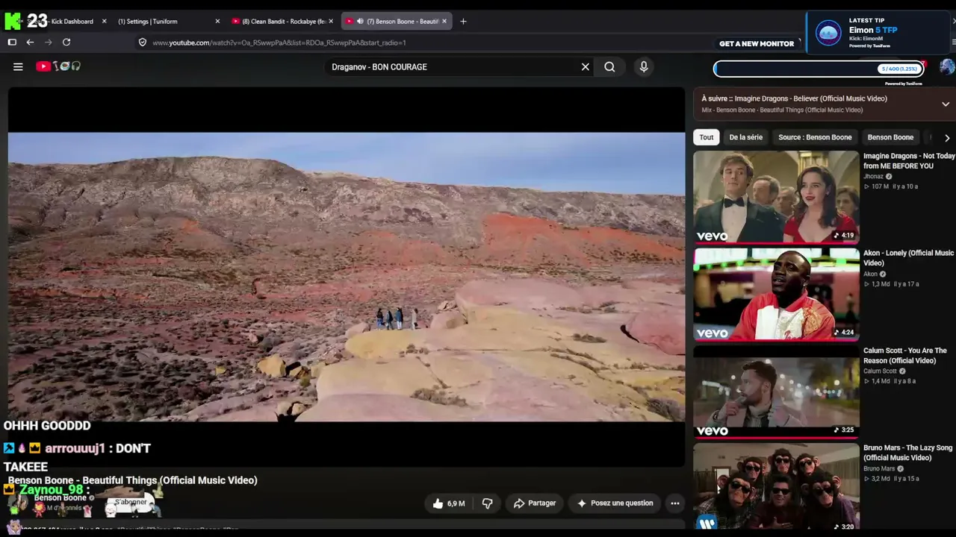956x537 pixels.
Task: Go forward with the browser forward arrow
Action: pos(48,43)
